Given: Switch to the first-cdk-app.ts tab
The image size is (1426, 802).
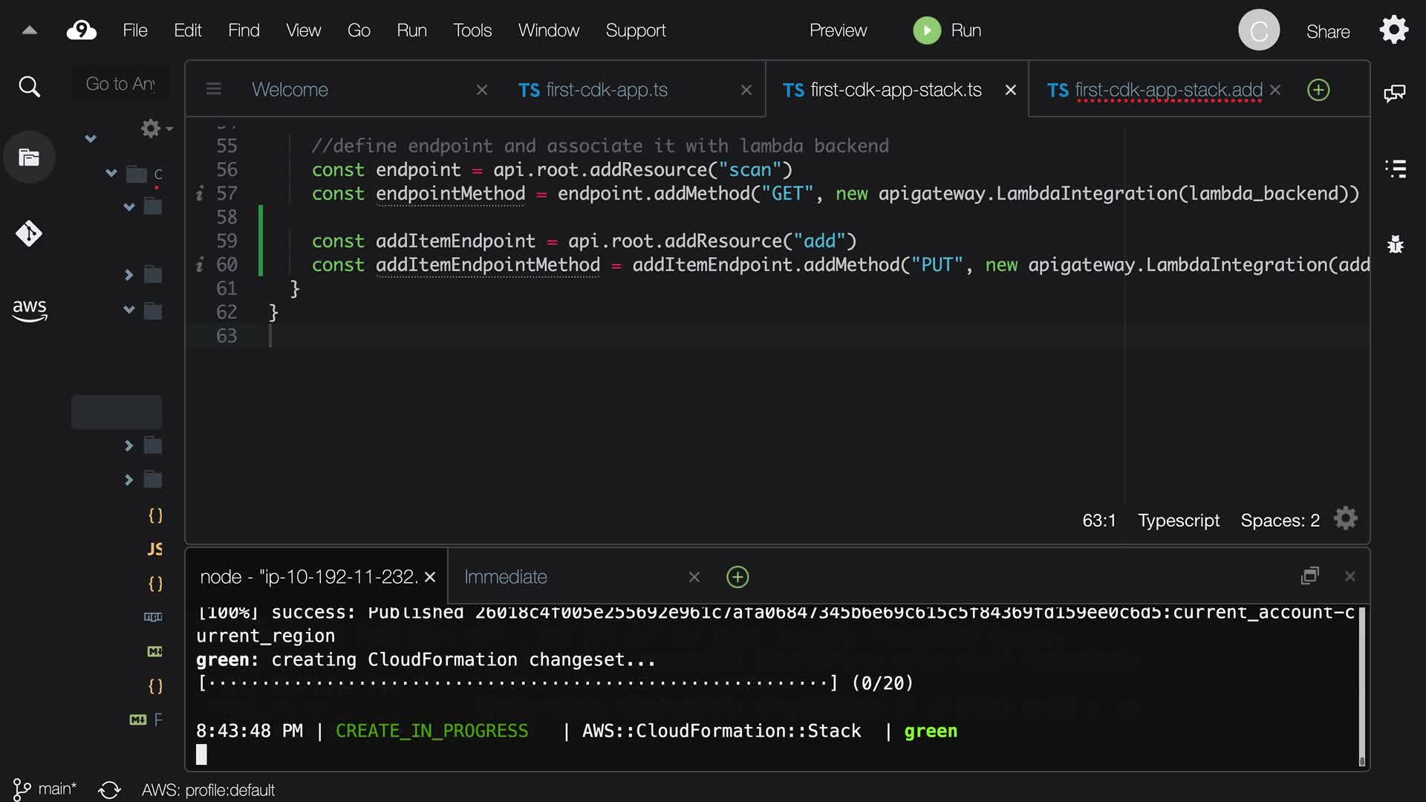Looking at the screenshot, I should click(x=593, y=90).
